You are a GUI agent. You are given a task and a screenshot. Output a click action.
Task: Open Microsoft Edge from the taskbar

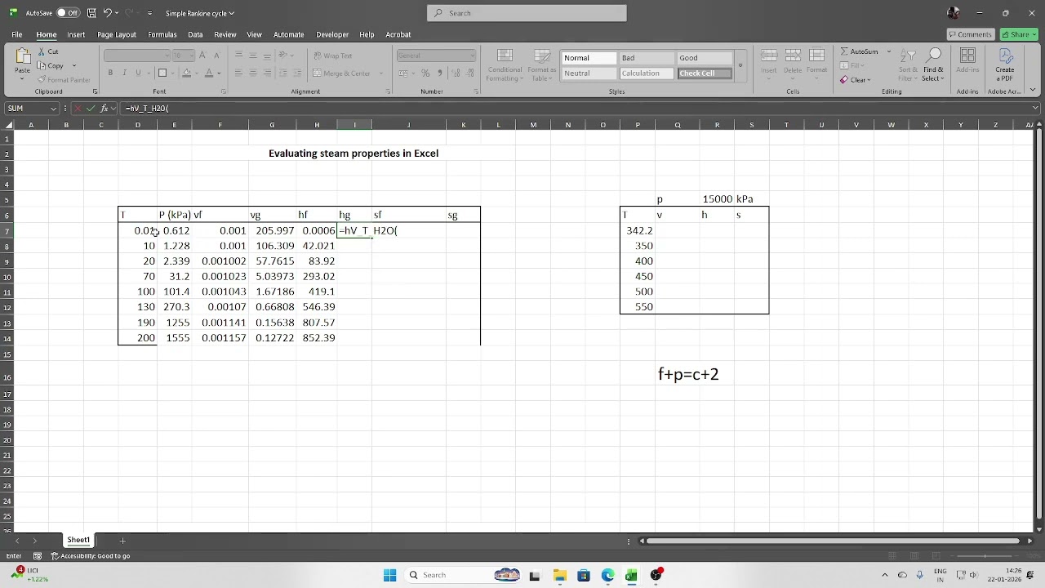607,575
